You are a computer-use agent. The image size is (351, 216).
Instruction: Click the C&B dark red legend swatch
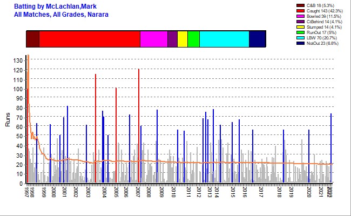(301, 5)
